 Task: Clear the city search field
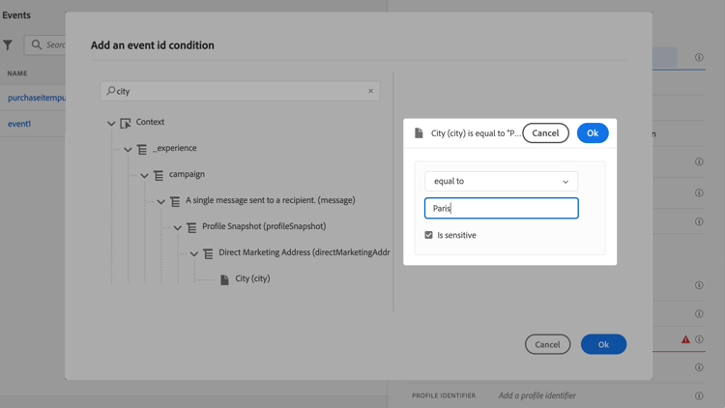(370, 91)
